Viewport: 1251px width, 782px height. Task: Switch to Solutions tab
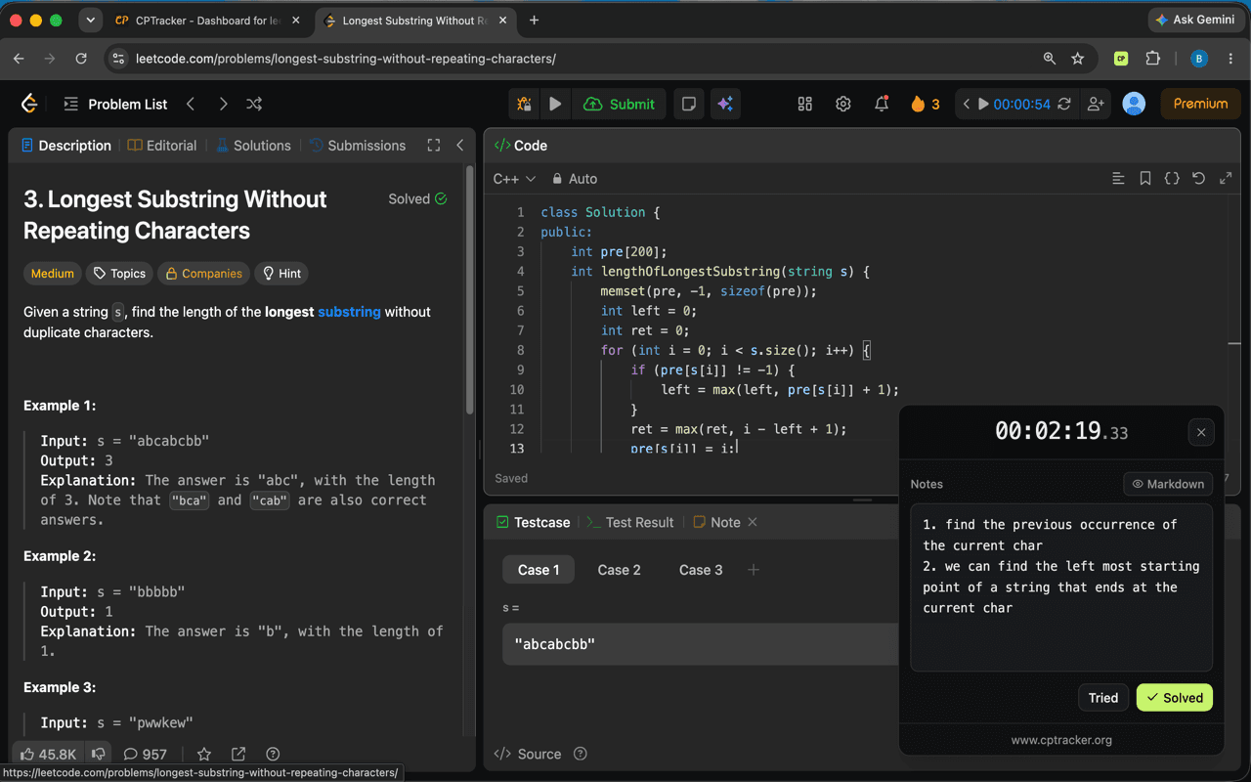click(x=253, y=145)
